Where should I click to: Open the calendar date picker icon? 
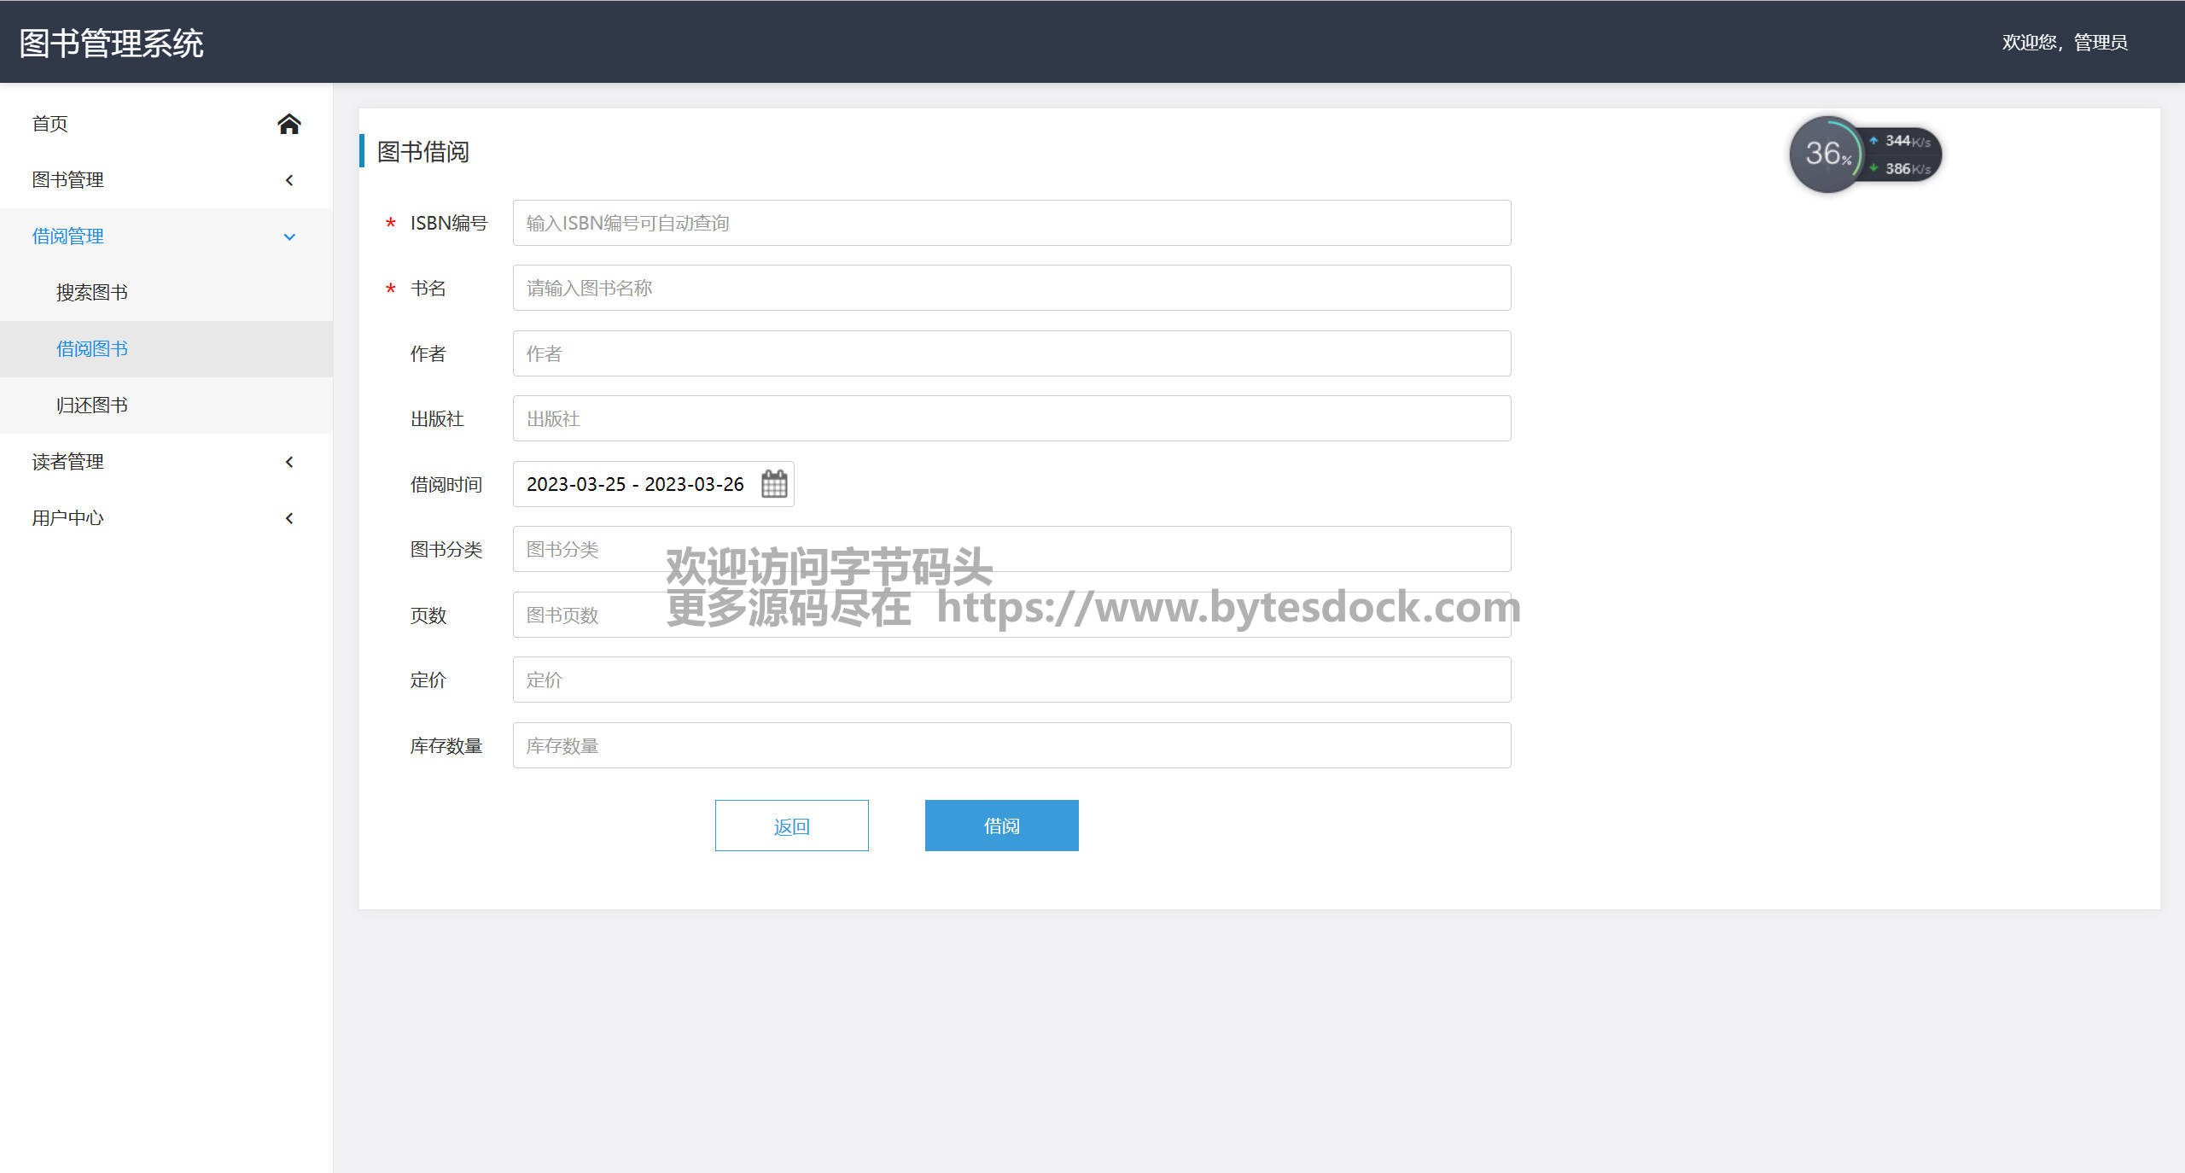coord(773,484)
